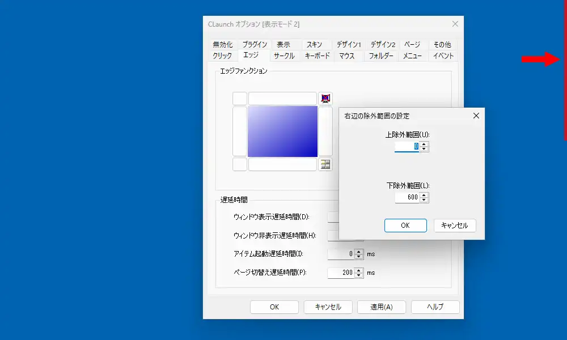Open the マウス tab
Image resolution: width=567 pixels, height=340 pixels.
(x=347, y=56)
